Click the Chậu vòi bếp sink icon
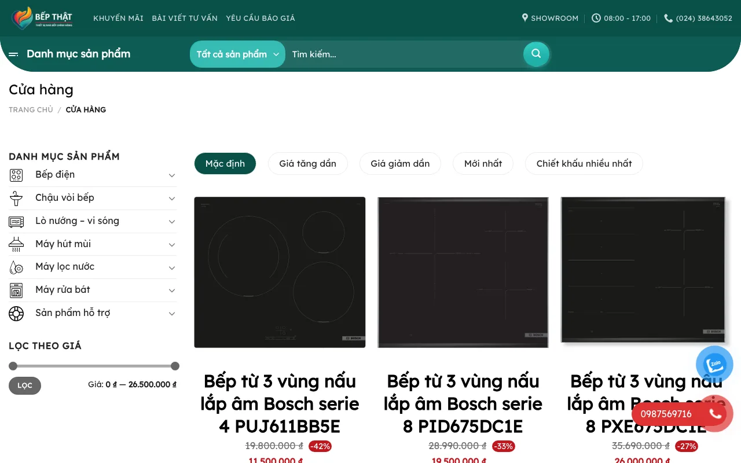The width and height of the screenshot is (741, 463). click(x=16, y=198)
